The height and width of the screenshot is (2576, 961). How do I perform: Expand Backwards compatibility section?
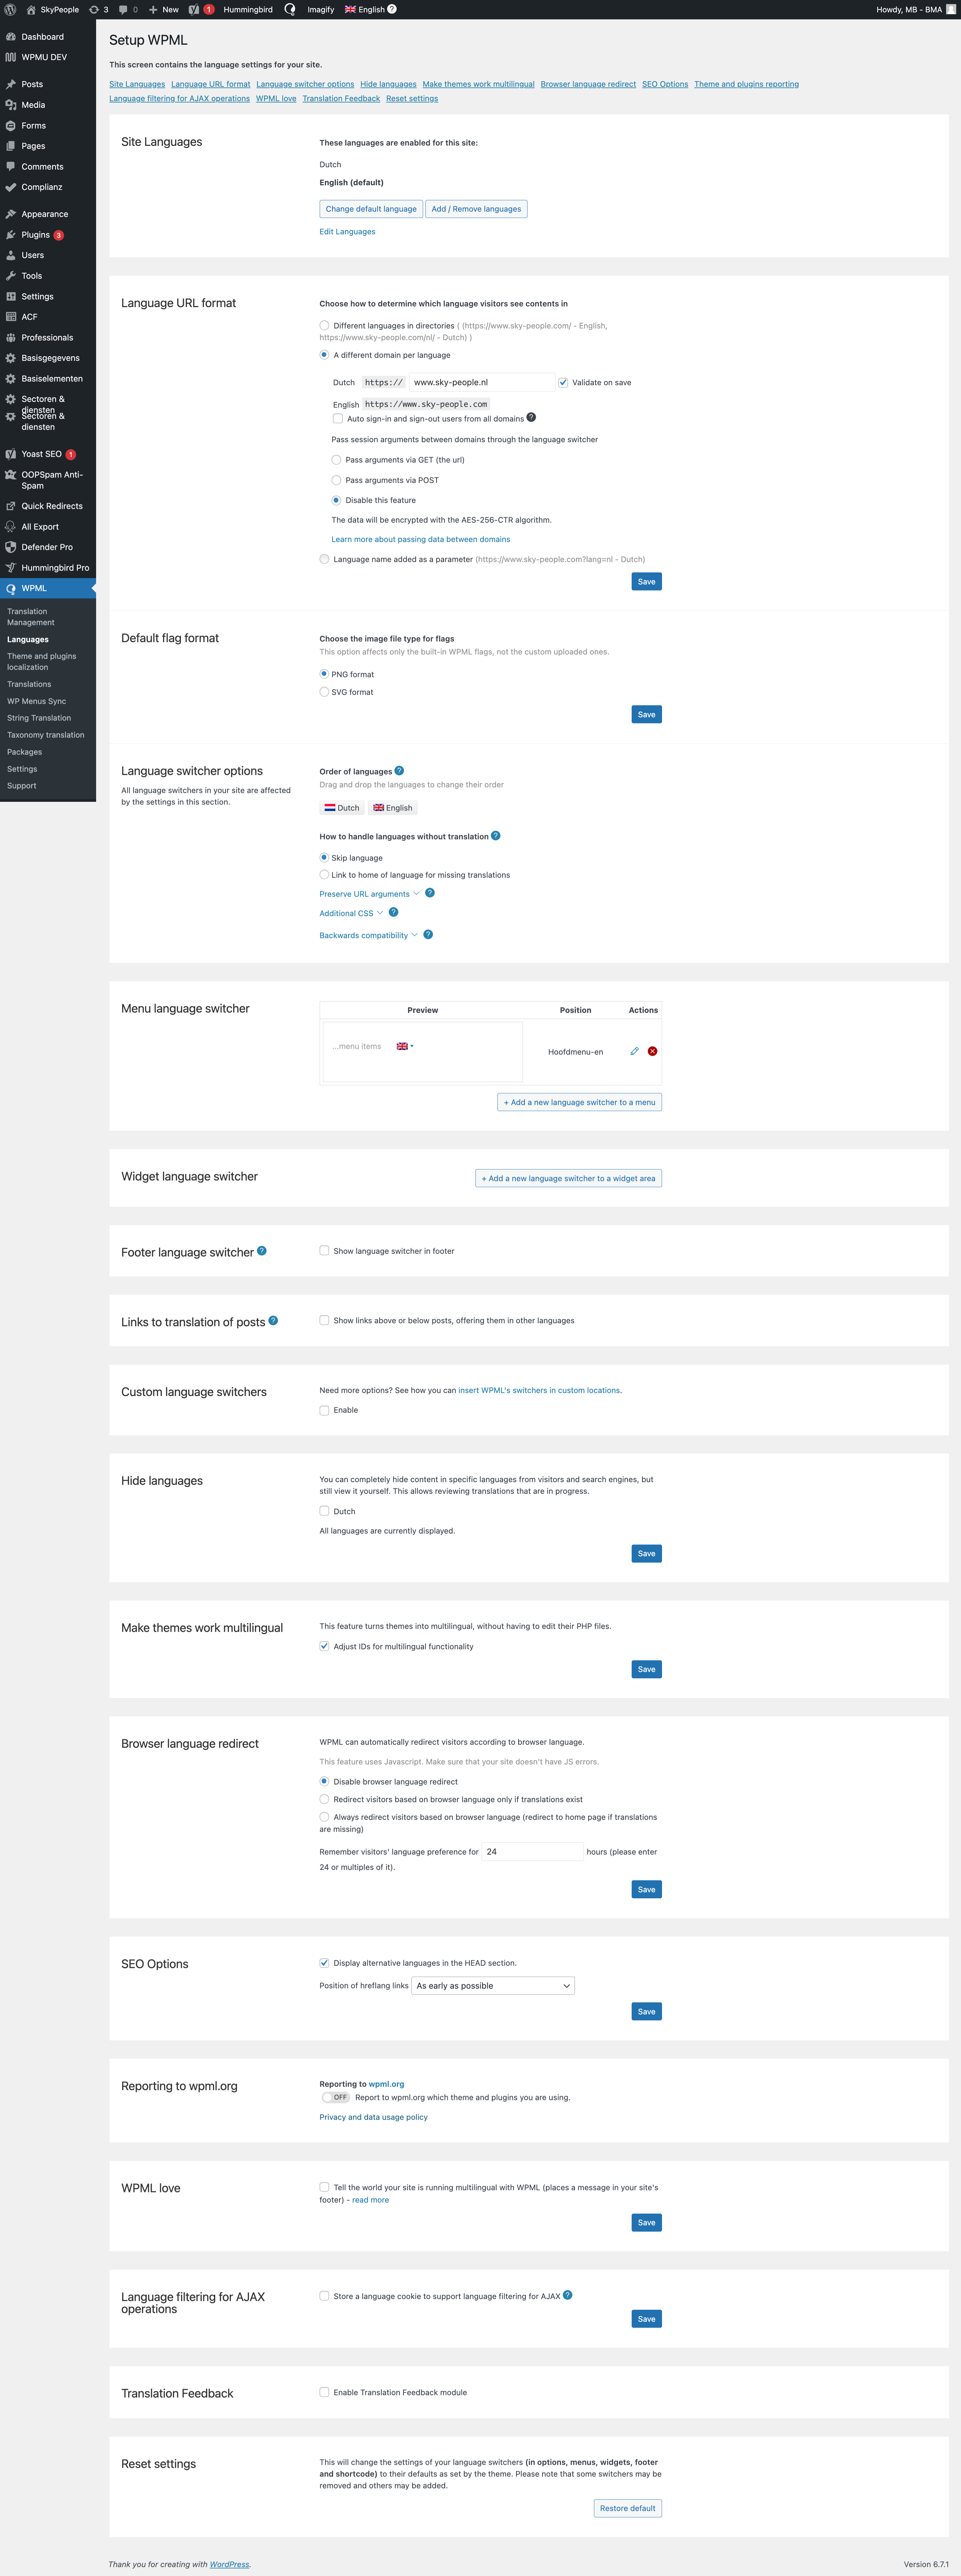368,935
